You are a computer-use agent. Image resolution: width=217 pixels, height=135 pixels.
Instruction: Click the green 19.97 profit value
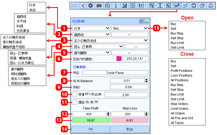[x=91, y=120]
